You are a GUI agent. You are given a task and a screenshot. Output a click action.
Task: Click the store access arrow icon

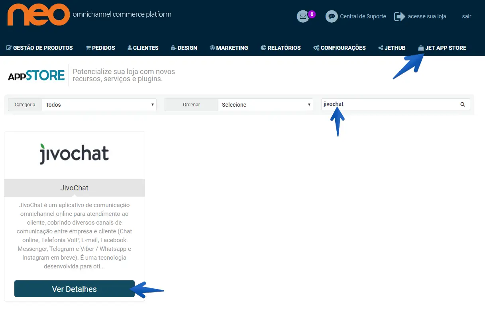pos(399,16)
